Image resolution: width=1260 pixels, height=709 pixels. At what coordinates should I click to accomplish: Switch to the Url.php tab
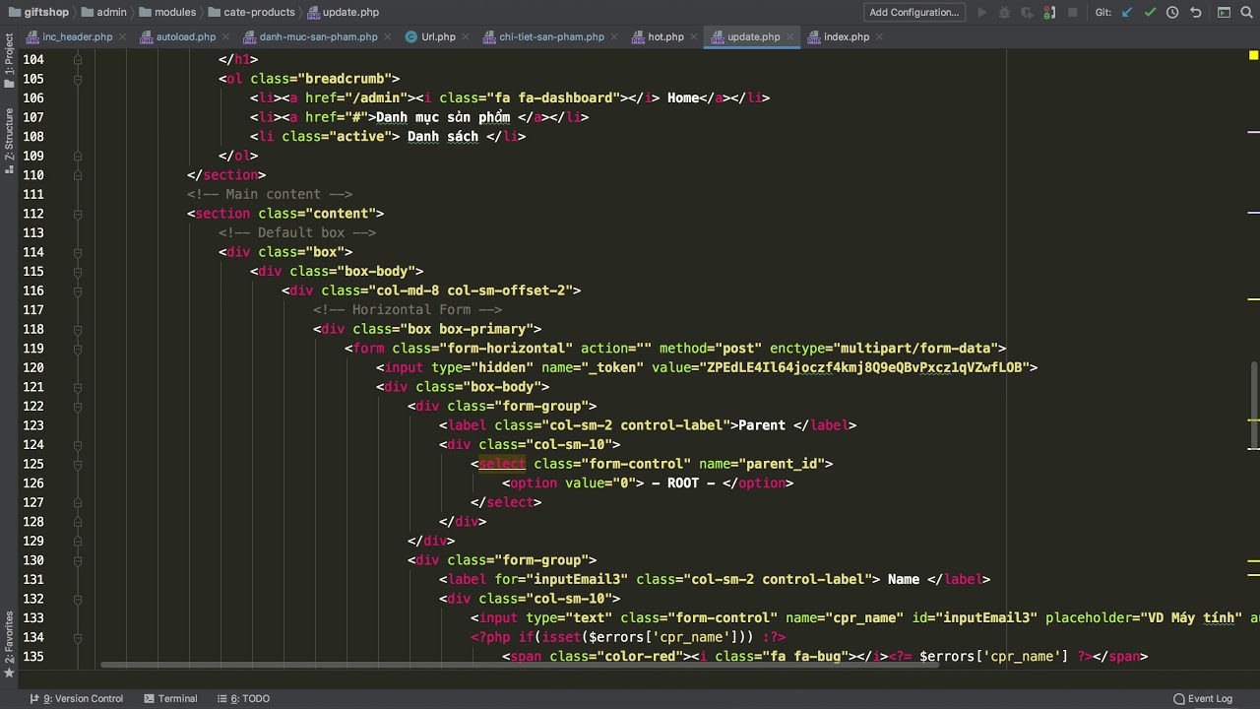coord(438,37)
